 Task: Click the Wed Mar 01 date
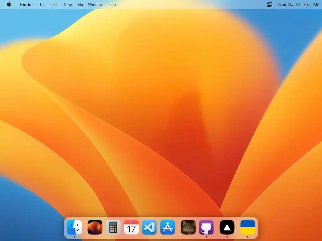[289, 4]
